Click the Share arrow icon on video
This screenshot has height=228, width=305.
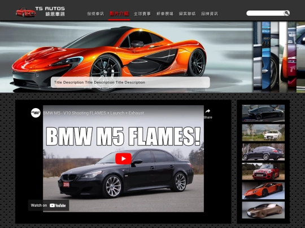(x=208, y=111)
